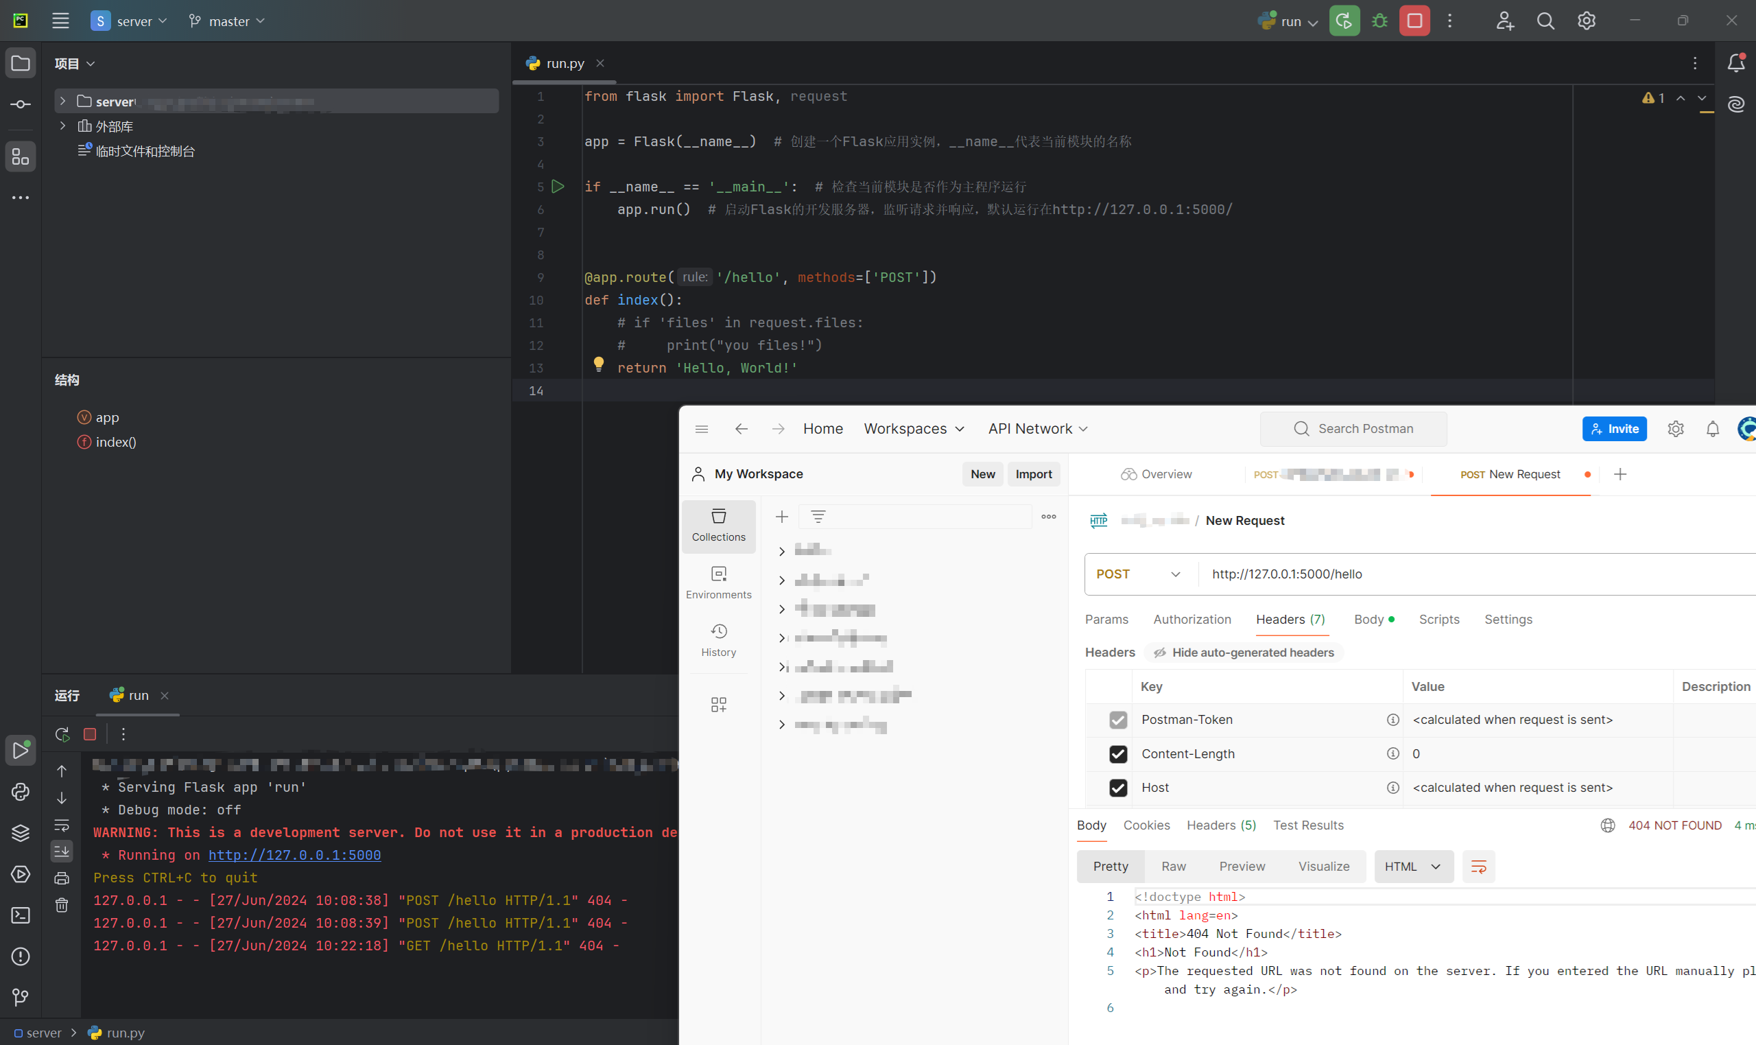
Task: Switch to the request Body tab
Action: [1368, 619]
